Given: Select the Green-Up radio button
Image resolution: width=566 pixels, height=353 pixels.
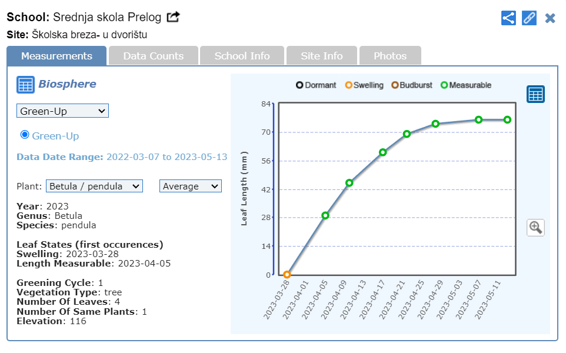Looking at the screenshot, I should pyautogui.click(x=25, y=135).
